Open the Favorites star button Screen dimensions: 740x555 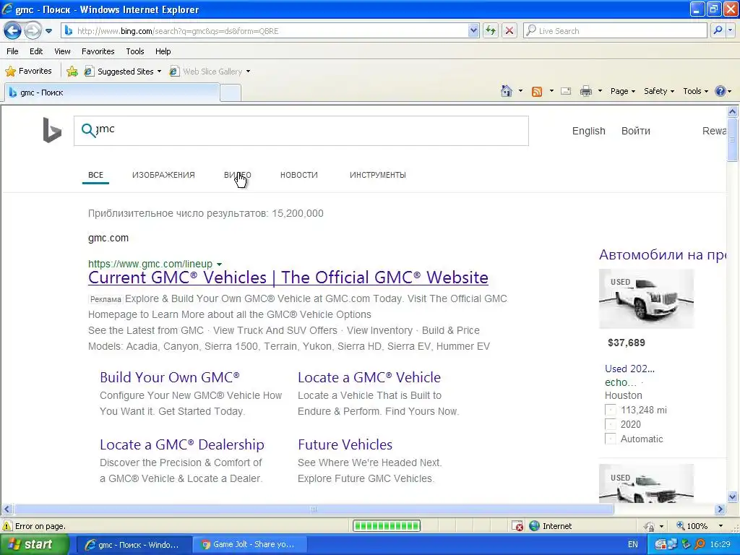[x=28, y=72]
